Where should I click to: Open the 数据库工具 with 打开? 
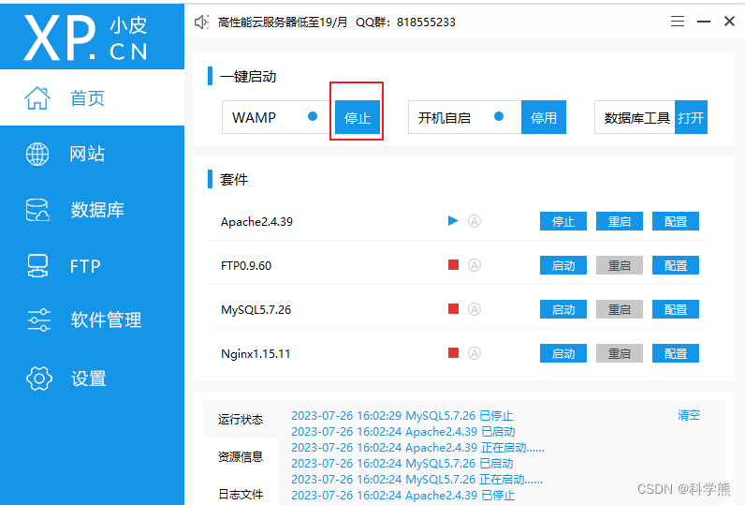[x=691, y=117]
